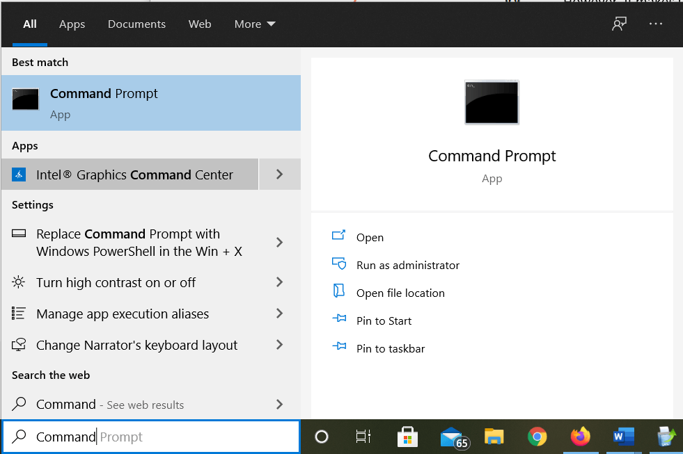Expand Intel Graphics Command Center arrow
Image resolution: width=683 pixels, height=454 pixels.
tap(279, 175)
